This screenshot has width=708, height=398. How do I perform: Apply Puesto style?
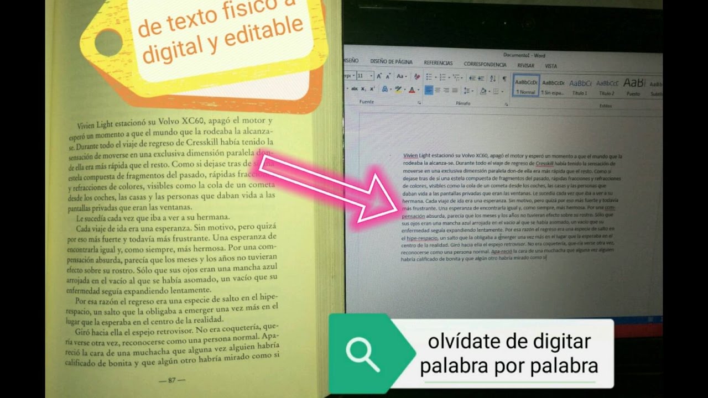pyautogui.click(x=633, y=87)
